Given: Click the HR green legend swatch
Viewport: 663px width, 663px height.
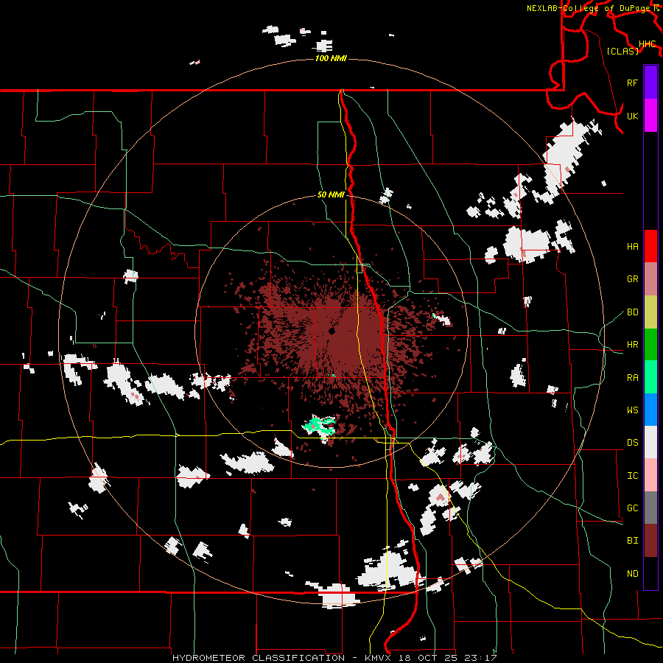Looking at the screenshot, I should pos(650,344).
